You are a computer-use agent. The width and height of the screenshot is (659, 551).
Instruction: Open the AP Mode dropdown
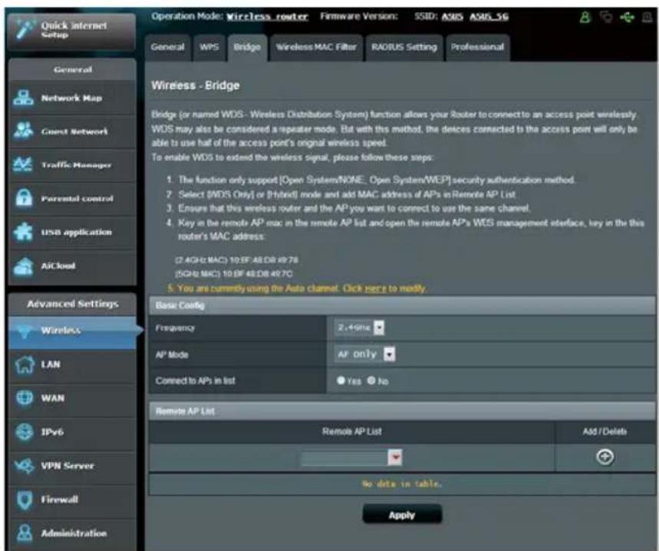365,354
